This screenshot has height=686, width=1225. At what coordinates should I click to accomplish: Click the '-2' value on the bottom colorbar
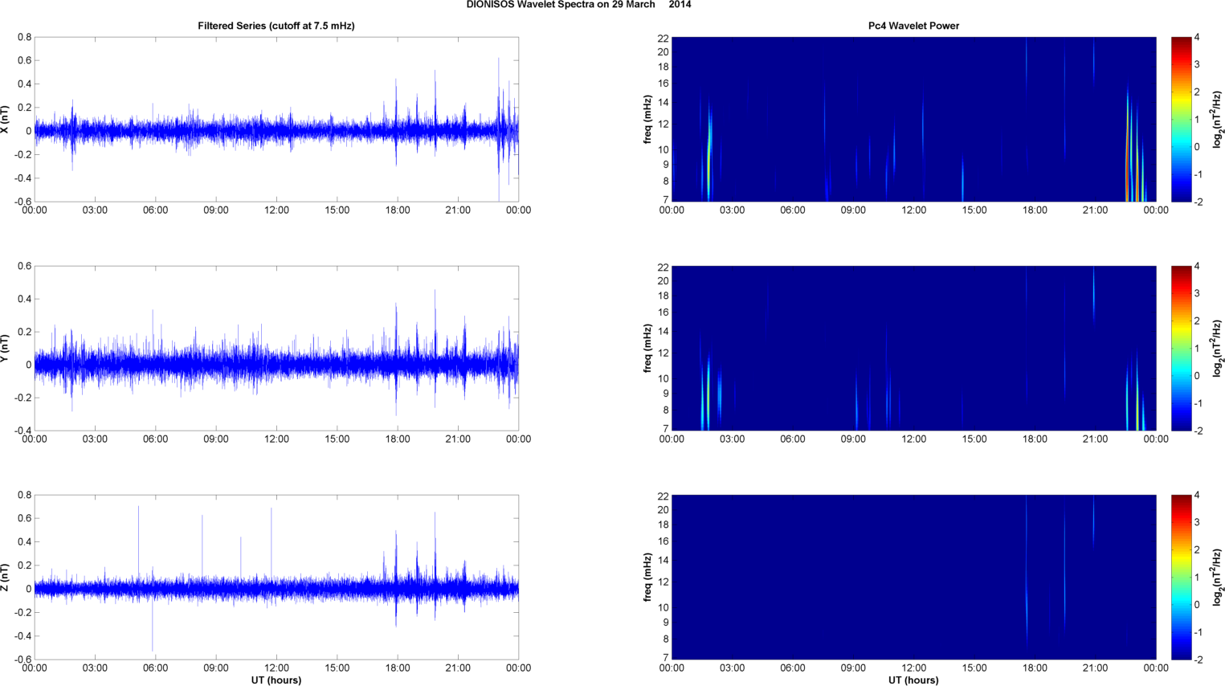(1198, 659)
